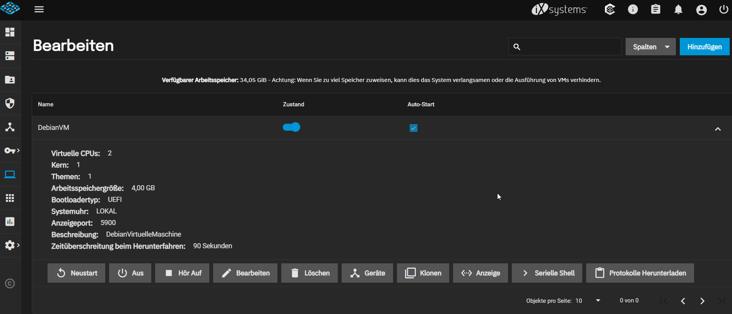Screen dimensions: 732x314
Task: Open the Dashboard icon in sidebar
Action: tap(10, 32)
